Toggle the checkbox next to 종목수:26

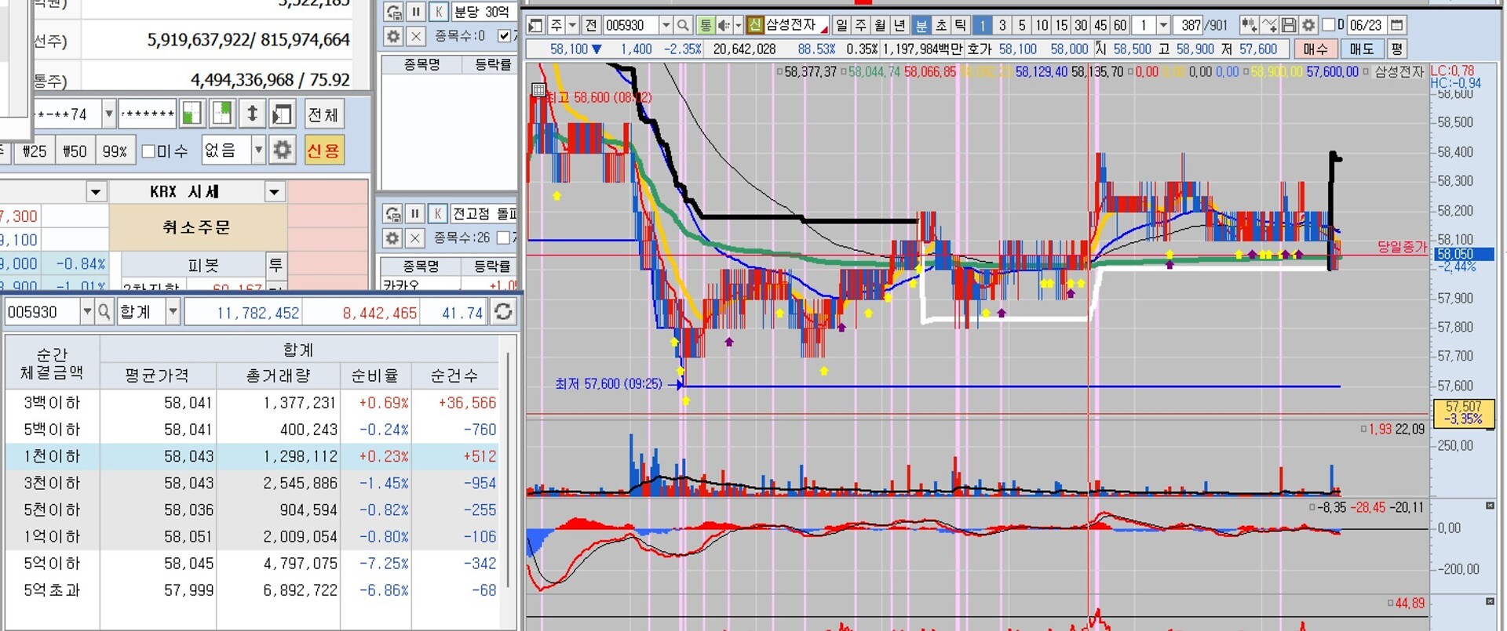pos(503,237)
